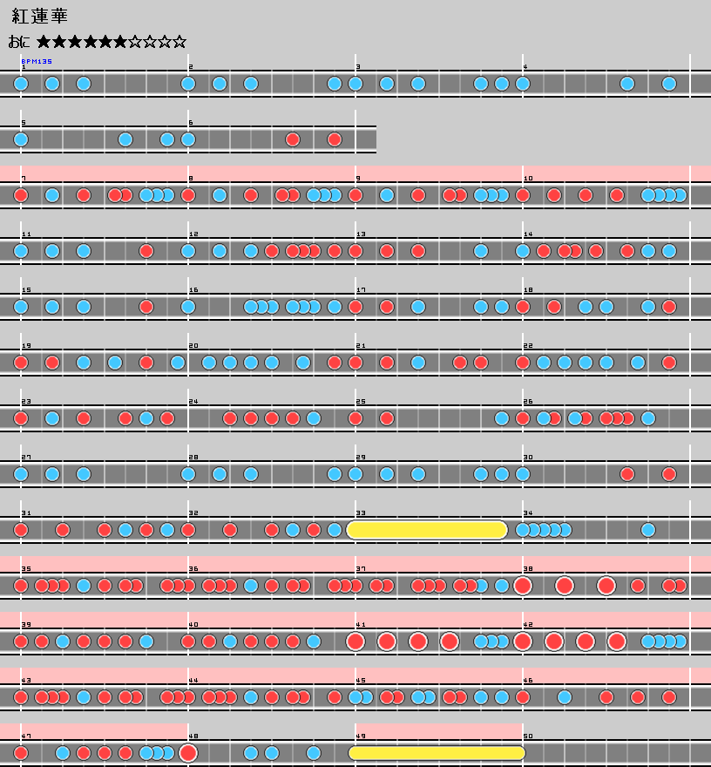
Task: Click the song title 紅蓮華
Action: click(39, 16)
